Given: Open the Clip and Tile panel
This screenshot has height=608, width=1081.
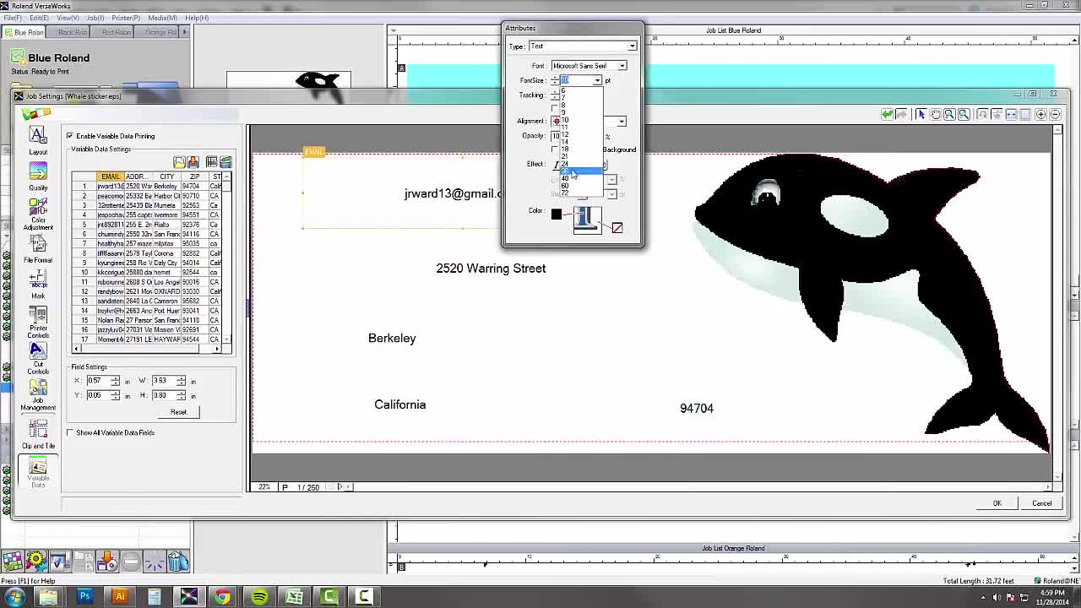Looking at the screenshot, I should (x=38, y=434).
